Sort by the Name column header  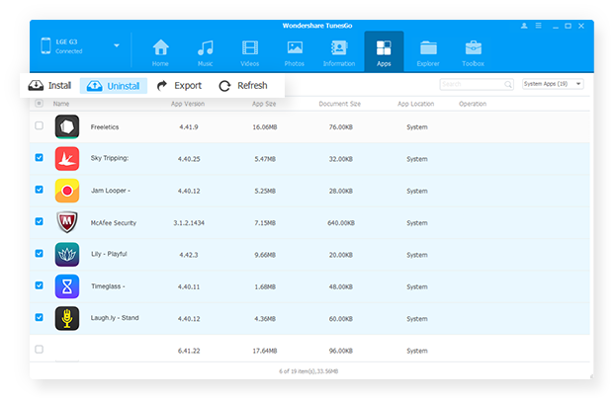[x=61, y=104]
